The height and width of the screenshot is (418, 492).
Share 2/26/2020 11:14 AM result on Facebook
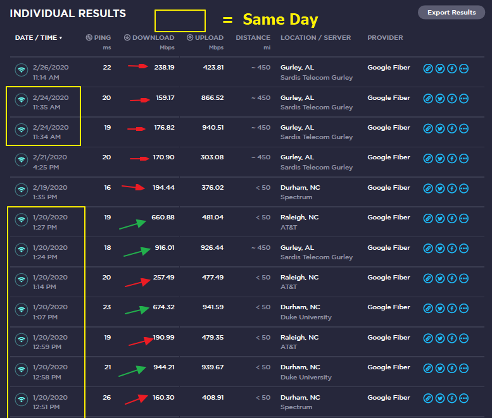pos(452,68)
